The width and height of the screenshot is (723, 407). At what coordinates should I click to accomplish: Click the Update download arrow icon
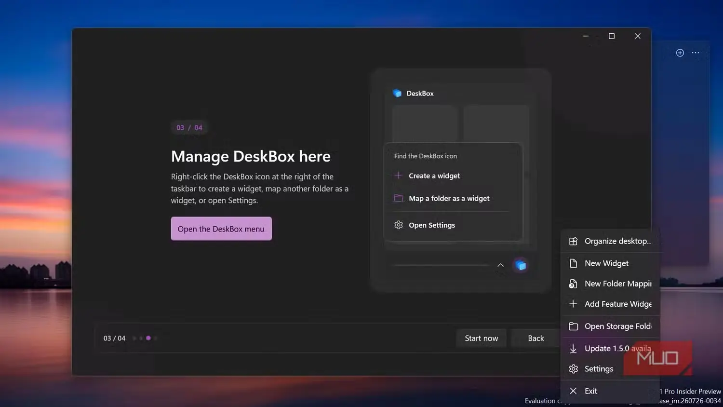(x=573, y=348)
